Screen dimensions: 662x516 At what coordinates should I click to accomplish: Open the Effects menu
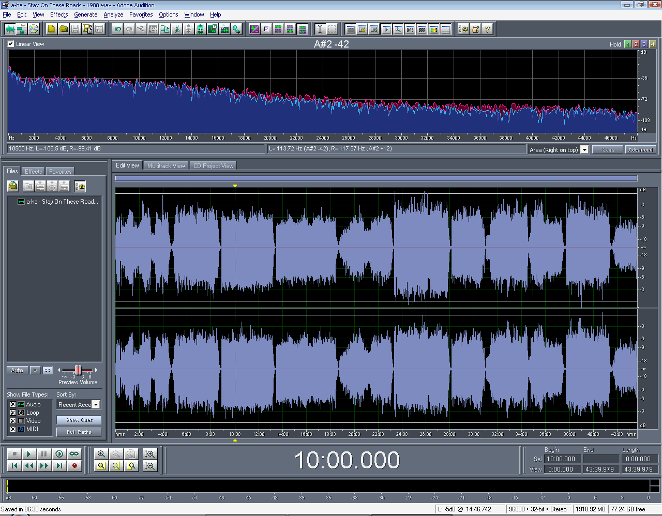click(x=59, y=14)
